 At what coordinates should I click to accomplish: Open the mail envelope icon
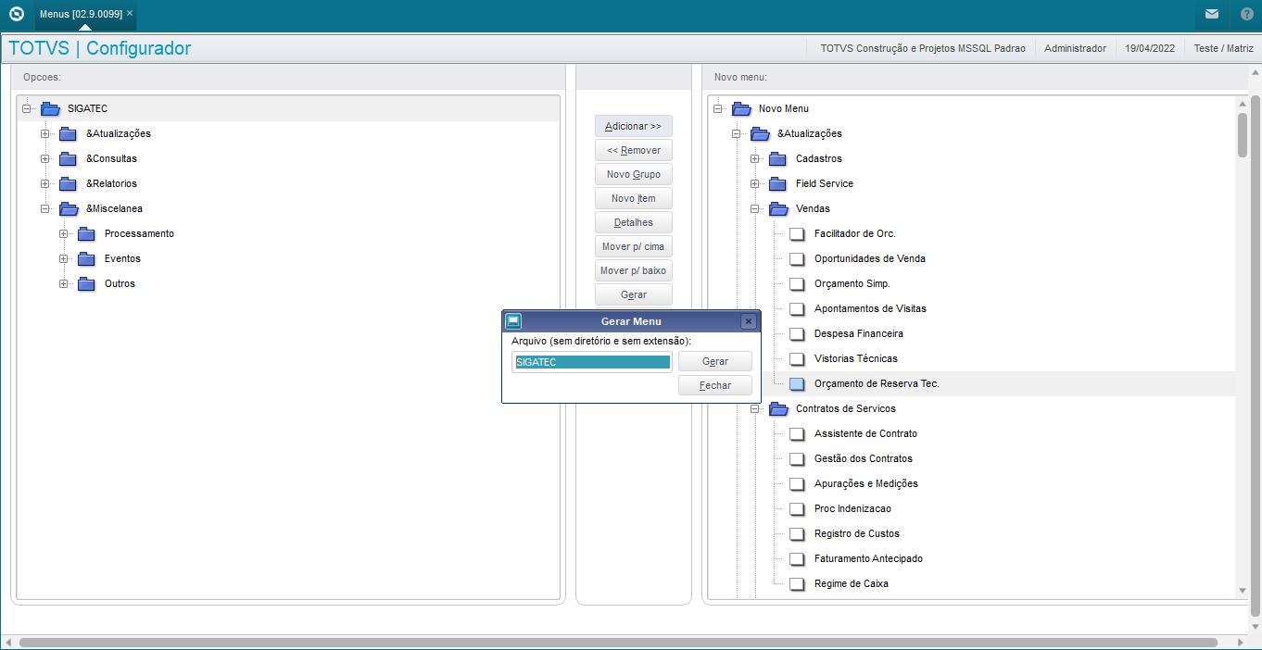1211,14
